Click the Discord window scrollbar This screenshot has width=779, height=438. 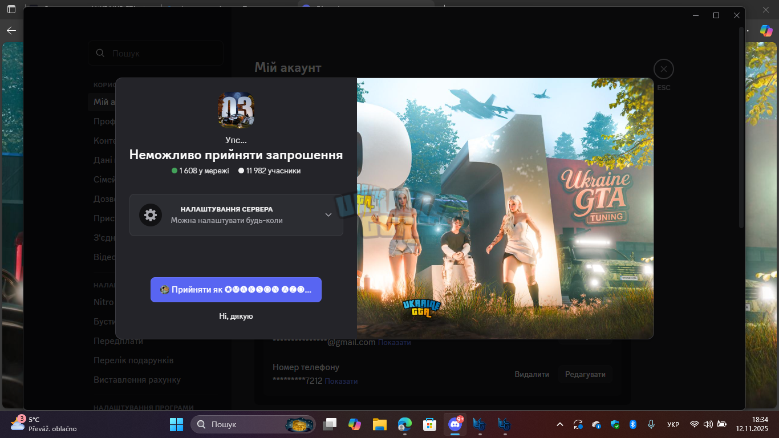coord(741,128)
